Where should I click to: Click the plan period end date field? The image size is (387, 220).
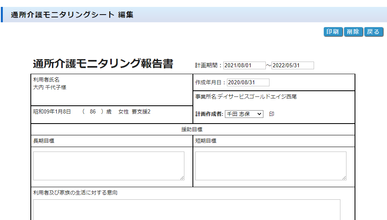tap(293, 66)
